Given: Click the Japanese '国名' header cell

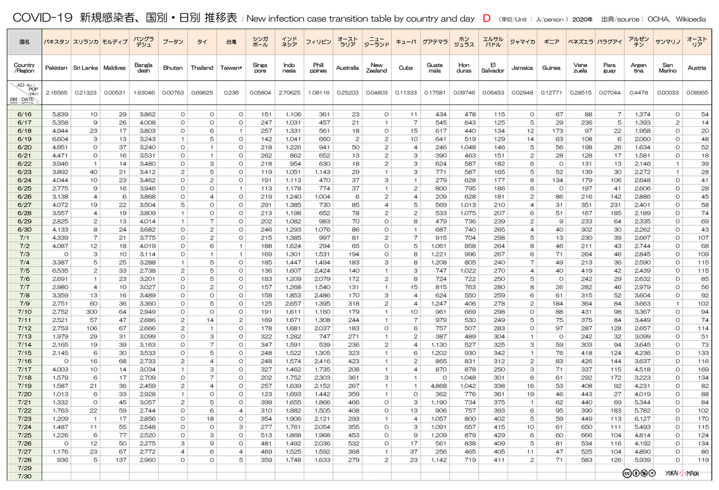Looking at the screenshot, I should [x=25, y=43].
